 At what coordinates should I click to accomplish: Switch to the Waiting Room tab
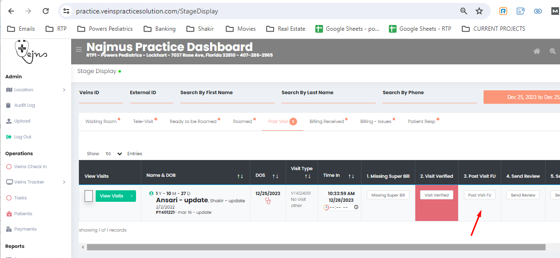(101, 122)
